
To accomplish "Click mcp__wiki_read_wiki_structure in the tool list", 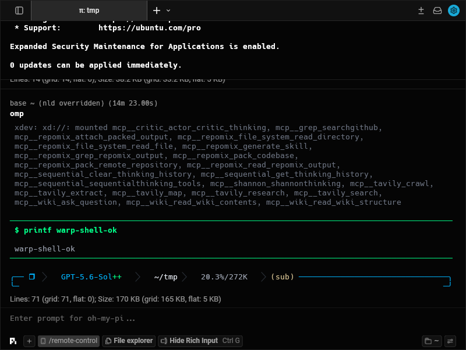I will [333, 202].
